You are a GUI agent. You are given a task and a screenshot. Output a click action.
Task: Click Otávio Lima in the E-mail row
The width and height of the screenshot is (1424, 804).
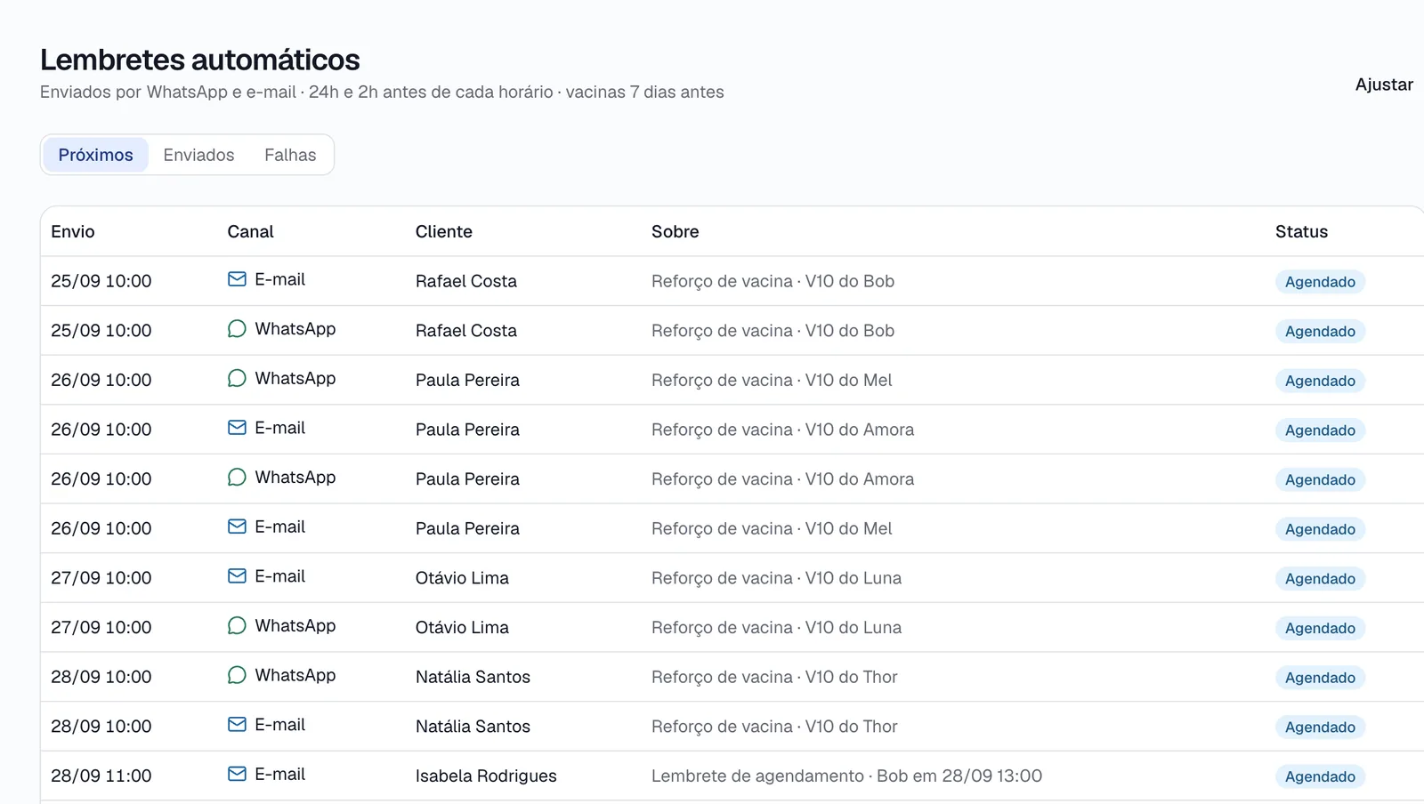point(462,578)
